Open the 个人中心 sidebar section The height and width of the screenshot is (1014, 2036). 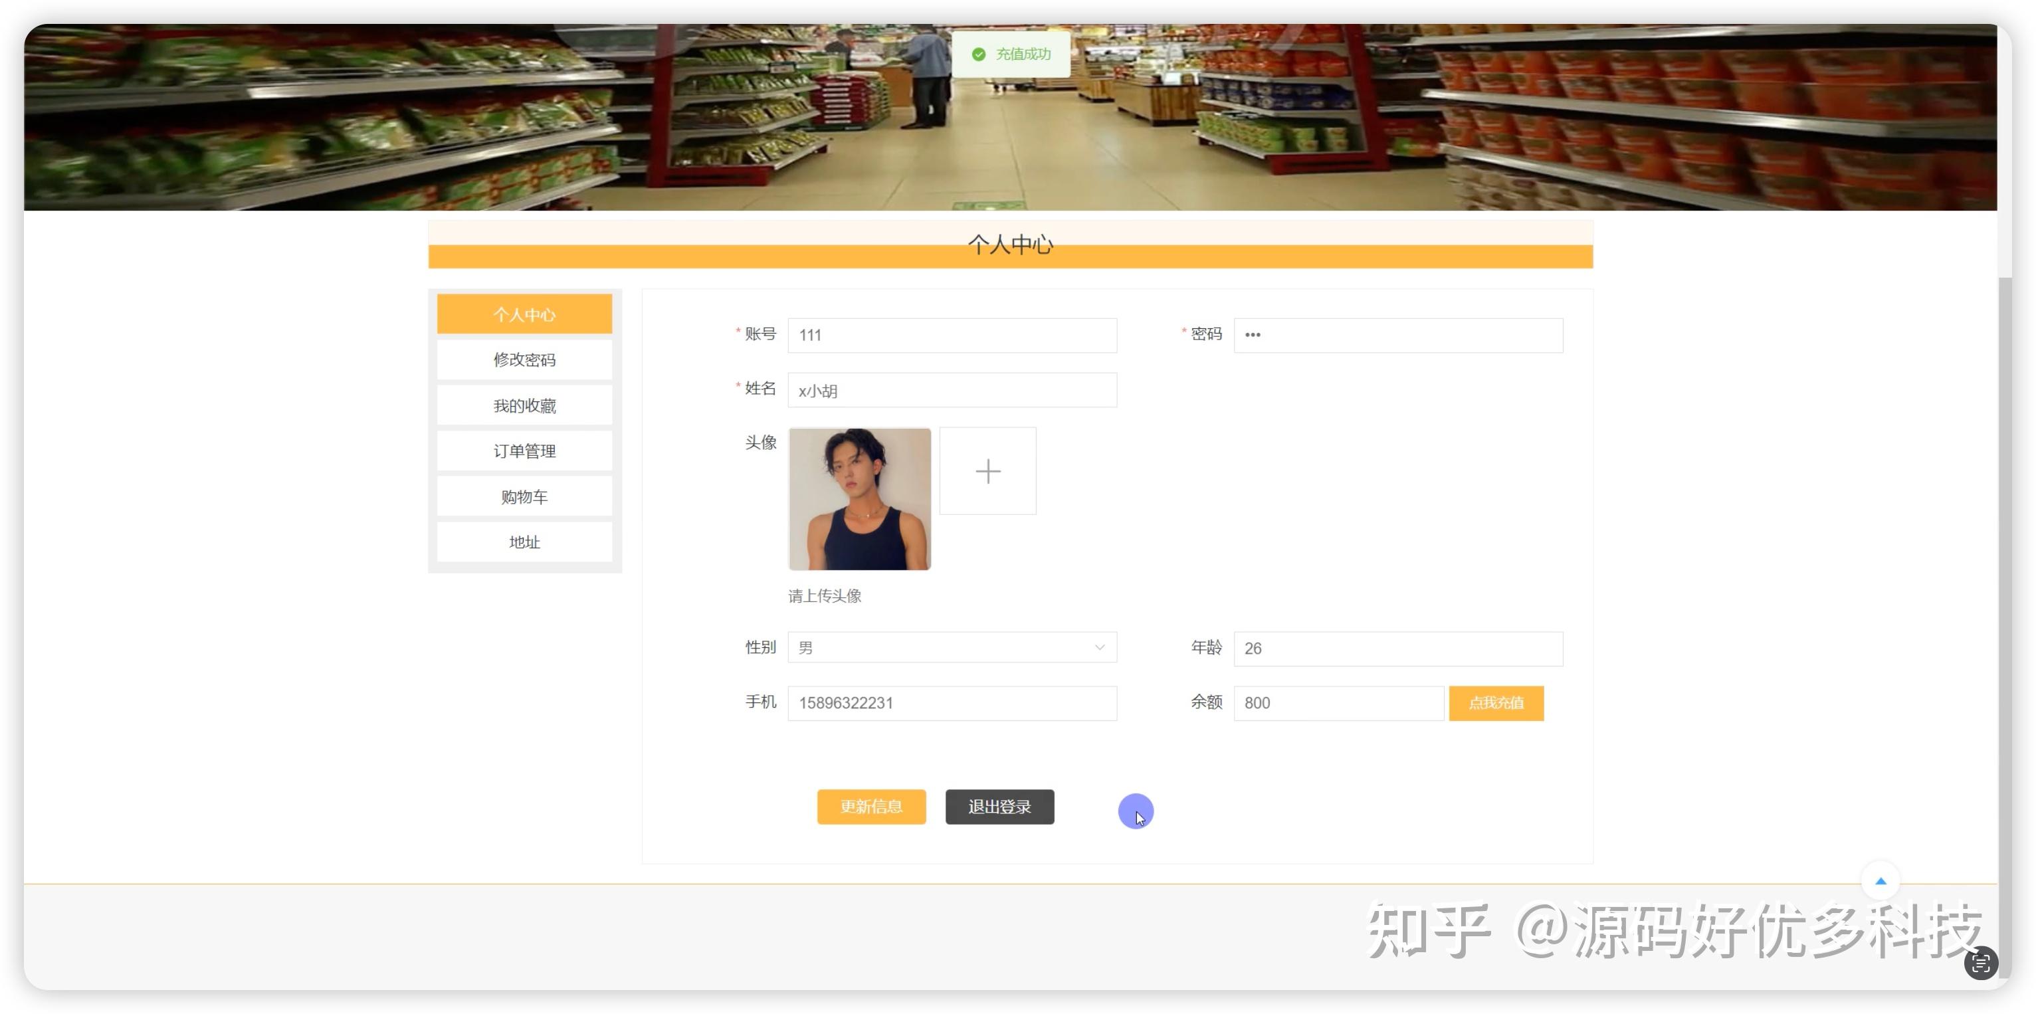[524, 314]
